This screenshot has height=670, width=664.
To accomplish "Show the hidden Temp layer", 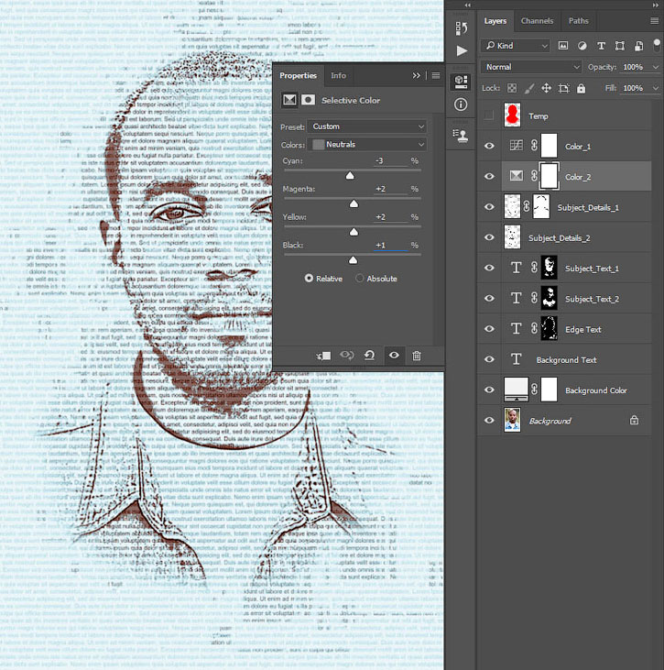I will (489, 115).
